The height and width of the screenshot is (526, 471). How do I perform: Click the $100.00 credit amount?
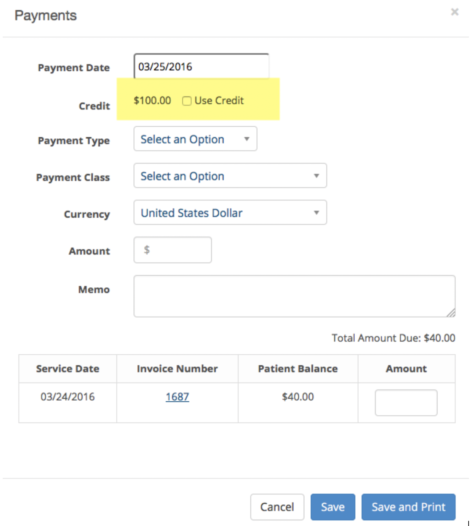(x=152, y=100)
